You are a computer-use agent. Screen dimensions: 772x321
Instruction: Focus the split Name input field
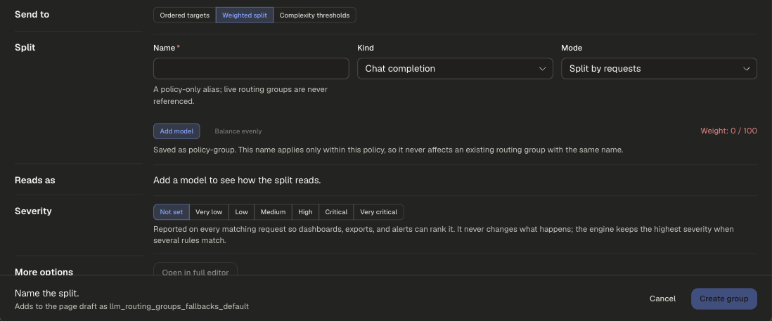[x=251, y=69]
